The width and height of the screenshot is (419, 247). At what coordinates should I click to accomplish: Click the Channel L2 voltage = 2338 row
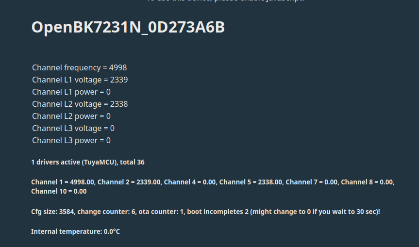point(80,104)
